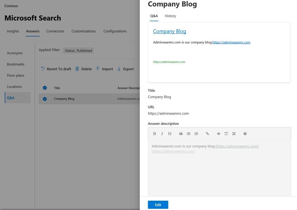Select Bookmarks in the left sidebar

(16, 64)
